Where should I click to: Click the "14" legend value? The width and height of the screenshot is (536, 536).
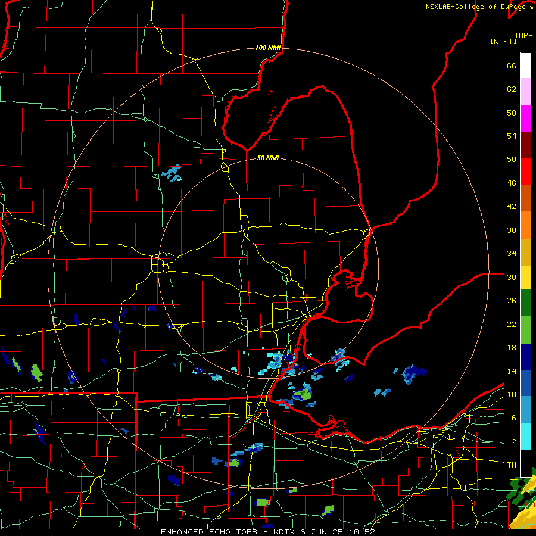[512, 371]
